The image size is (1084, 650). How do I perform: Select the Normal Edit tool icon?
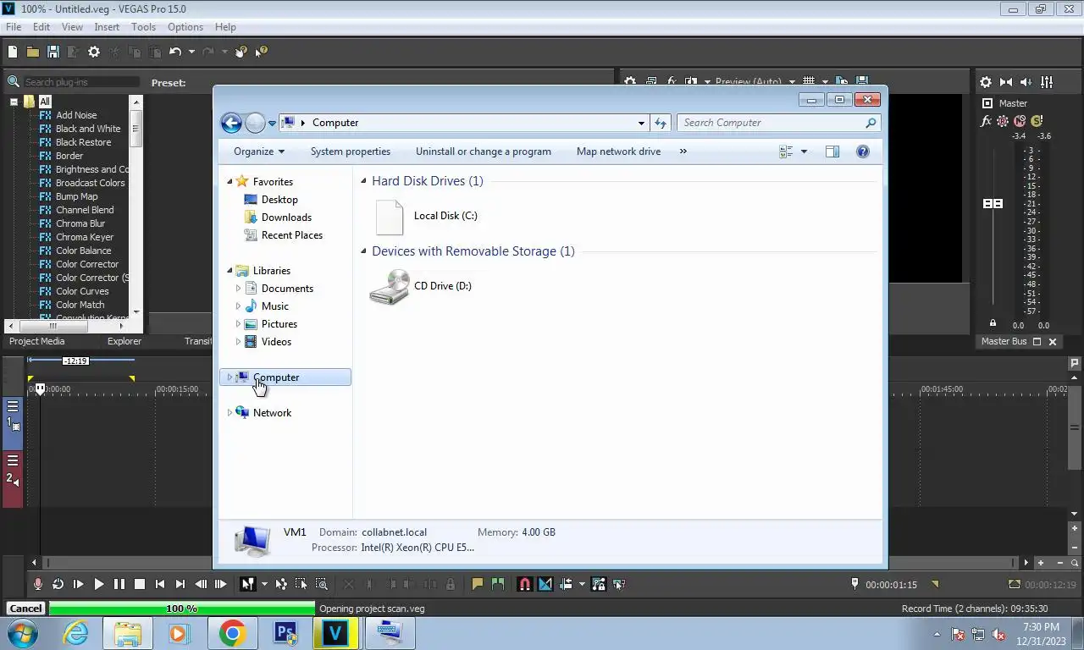[247, 584]
